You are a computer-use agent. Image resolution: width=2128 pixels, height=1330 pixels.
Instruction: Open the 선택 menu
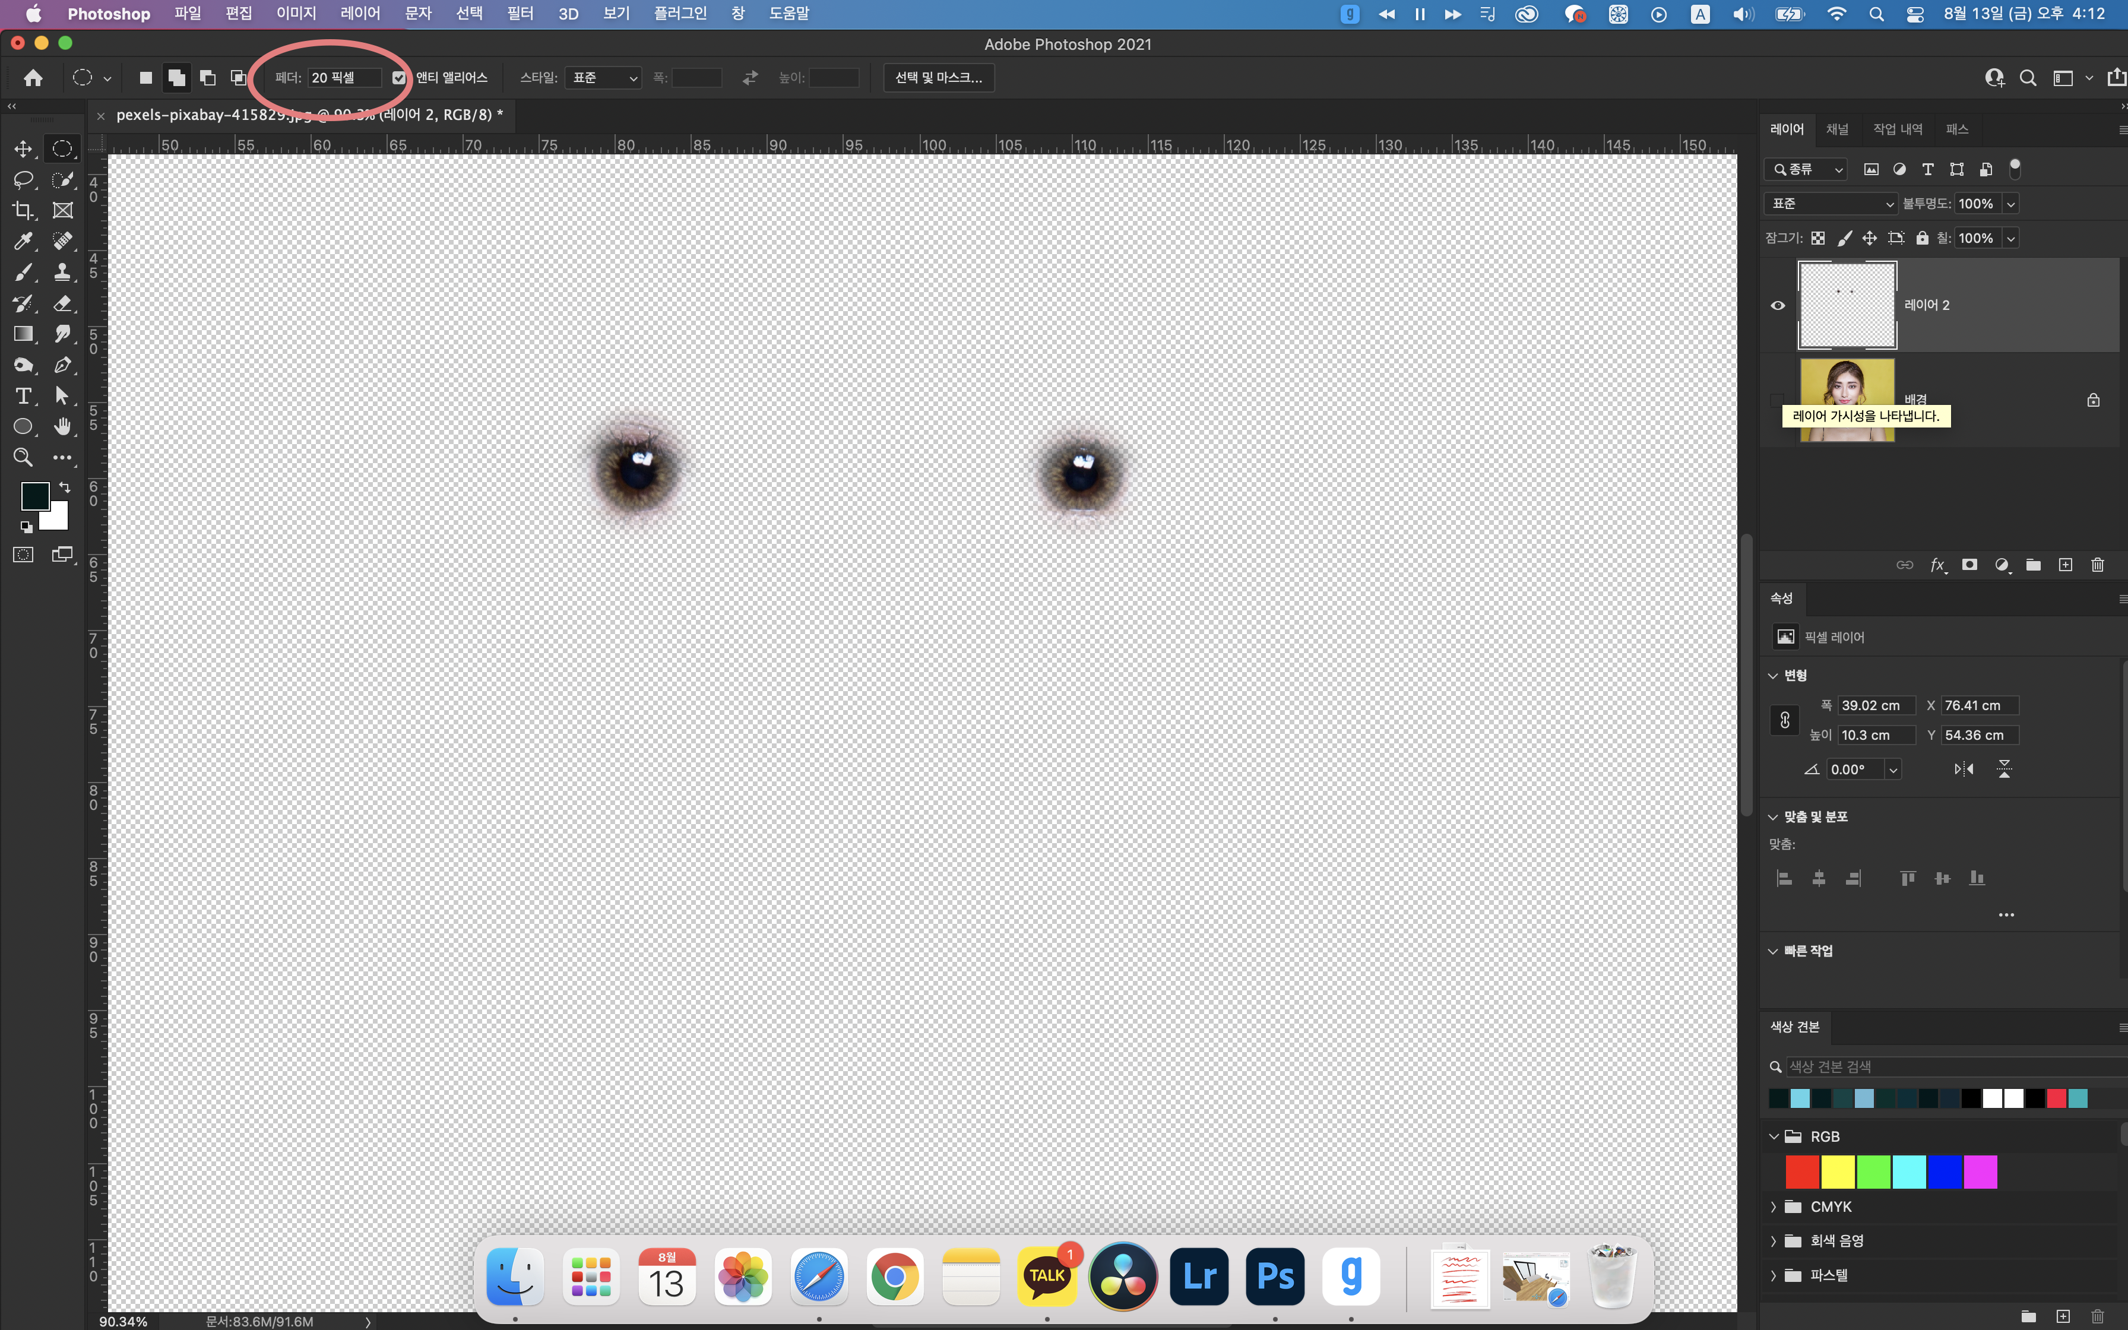pos(468,13)
